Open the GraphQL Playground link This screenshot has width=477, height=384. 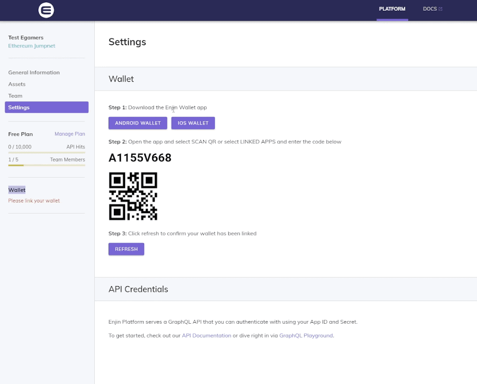[306, 336]
